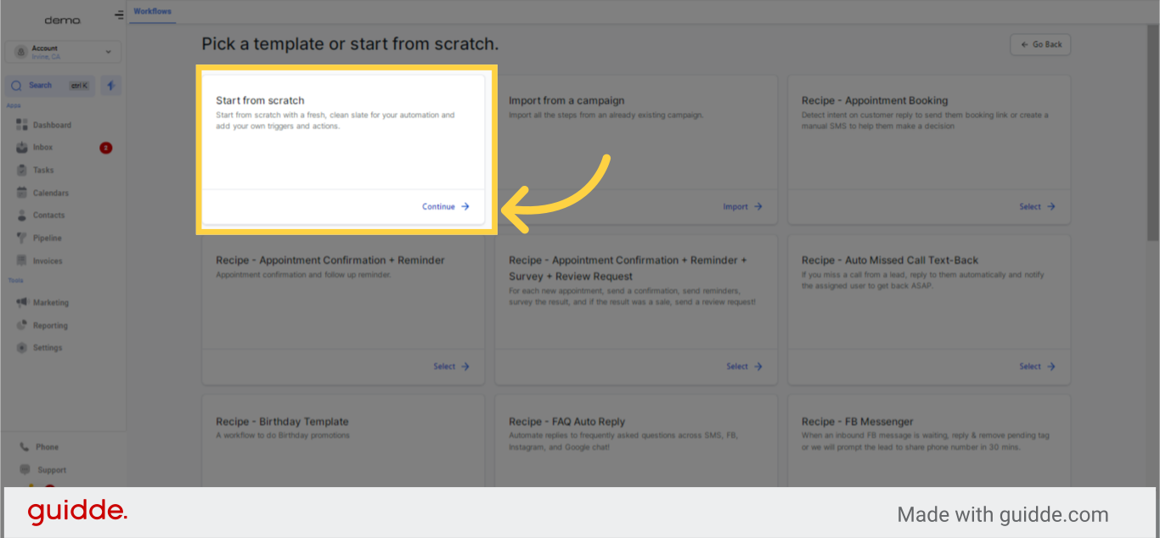
Task: Switch to the Workflows tab
Action: click(x=152, y=12)
